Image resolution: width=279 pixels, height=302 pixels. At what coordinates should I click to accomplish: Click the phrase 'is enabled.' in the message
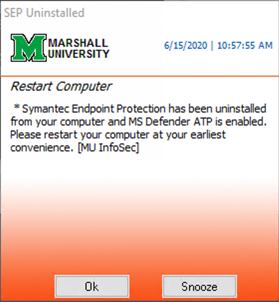pos(241,122)
